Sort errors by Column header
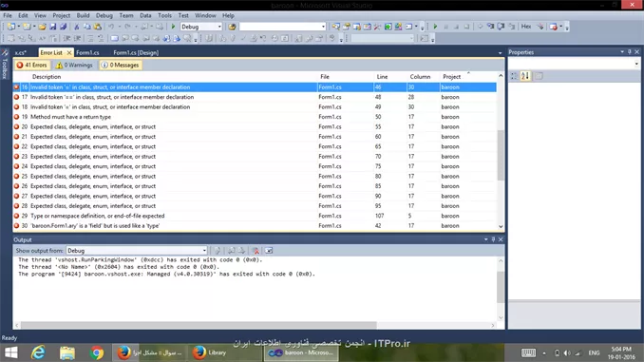 pos(420,77)
